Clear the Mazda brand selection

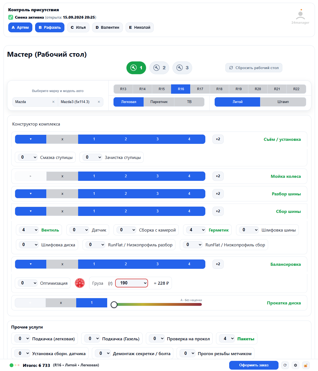pyautogui.click(x=53, y=102)
